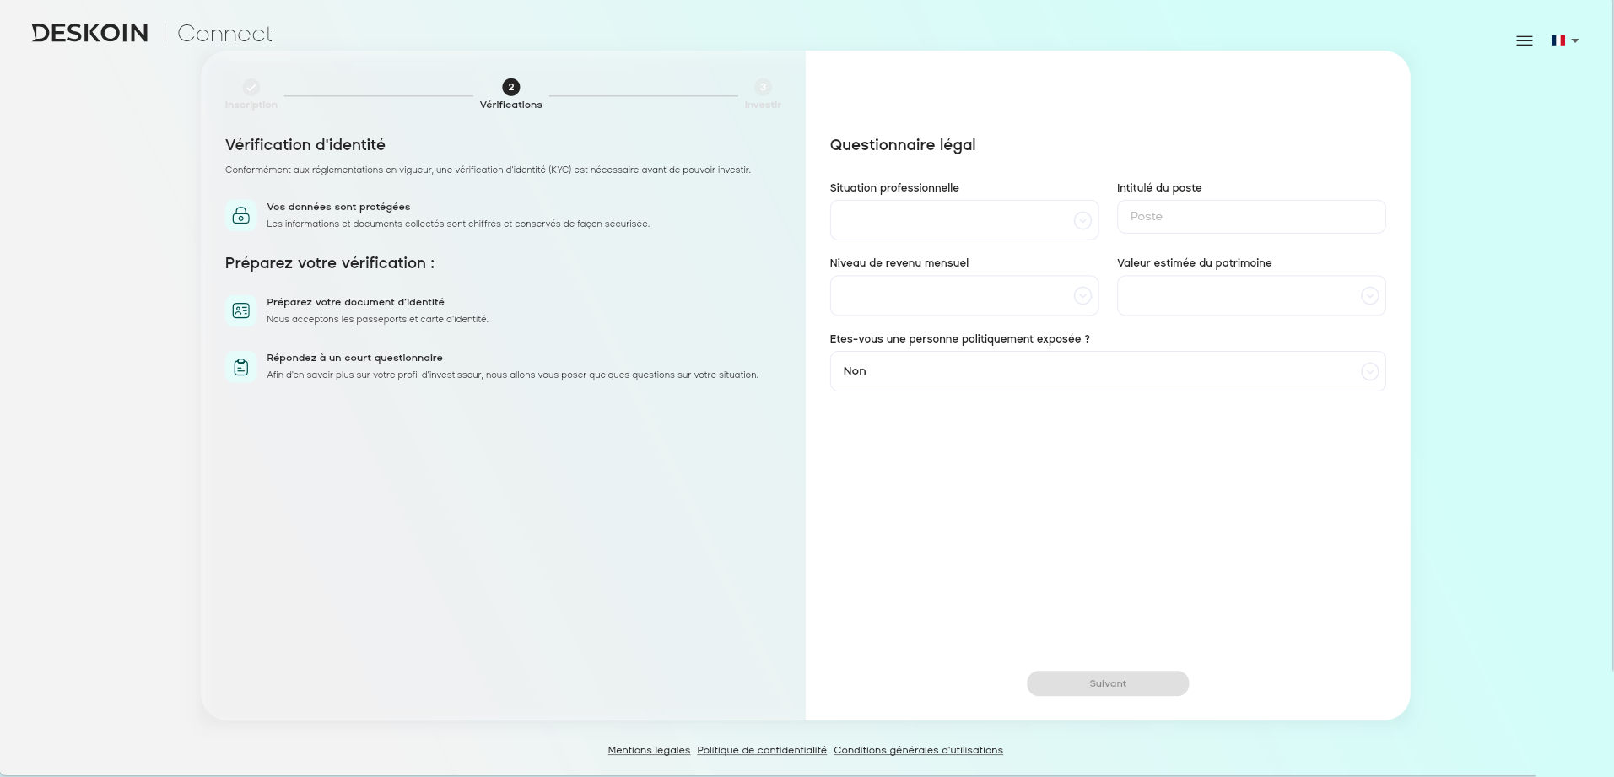Click the DESKOIN logo
Screen dimensions: 1614x777
click(x=89, y=32)
